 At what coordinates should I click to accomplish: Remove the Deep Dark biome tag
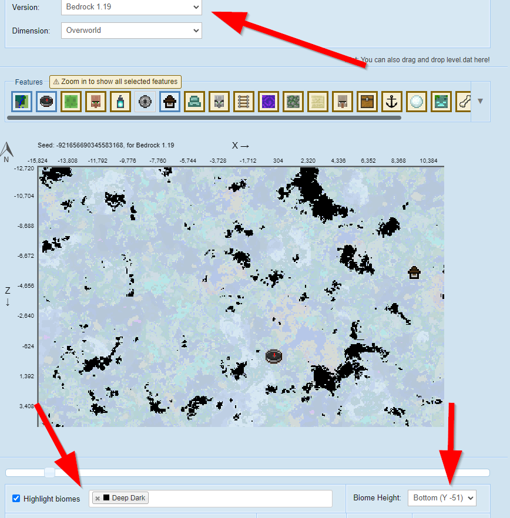[98, 498]
